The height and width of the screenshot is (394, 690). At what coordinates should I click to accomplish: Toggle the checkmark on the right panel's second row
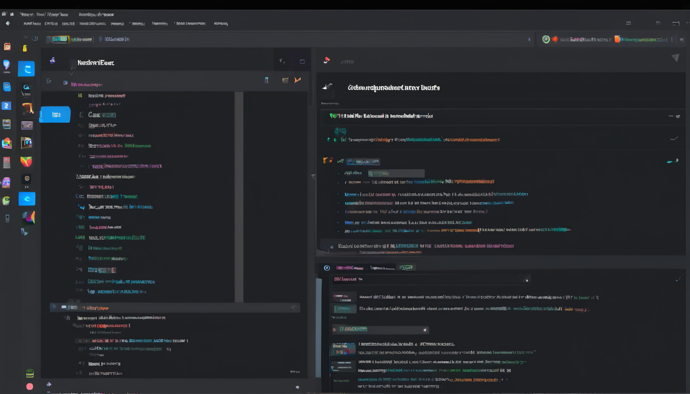pyautogui.click(x=674, y=139)
